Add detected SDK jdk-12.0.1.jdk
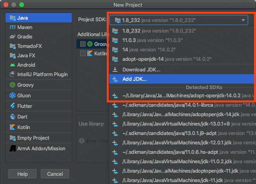The width and height of the screenshot is (256, 184). pyautogui.click(x=183, y=143)
